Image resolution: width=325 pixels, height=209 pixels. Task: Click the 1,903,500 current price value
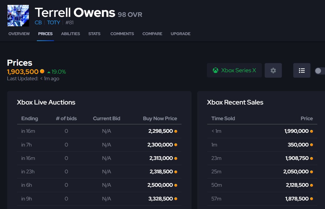click(x=23, y=72)
